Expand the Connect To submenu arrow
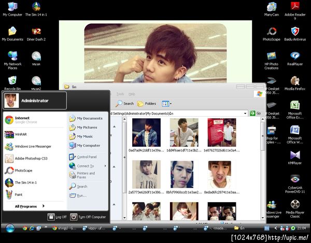 tap(105, 166)
